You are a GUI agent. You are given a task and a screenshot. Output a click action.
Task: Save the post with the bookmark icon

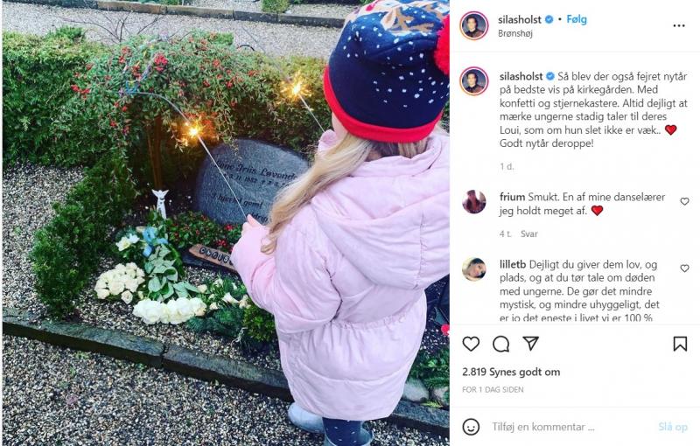(x=680, y=344)
